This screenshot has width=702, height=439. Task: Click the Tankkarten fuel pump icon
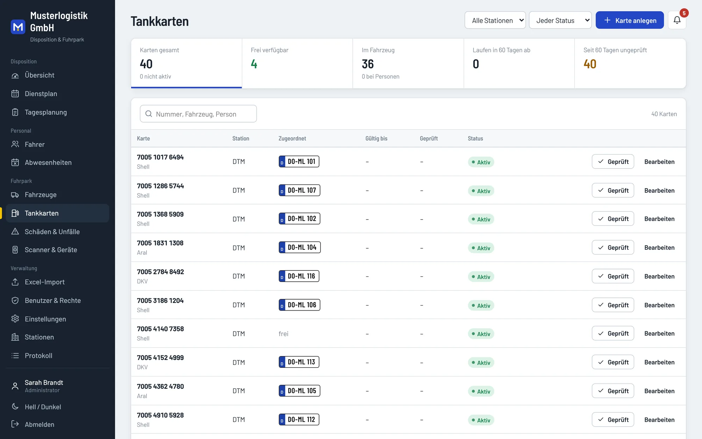click(x=15, y=213)
